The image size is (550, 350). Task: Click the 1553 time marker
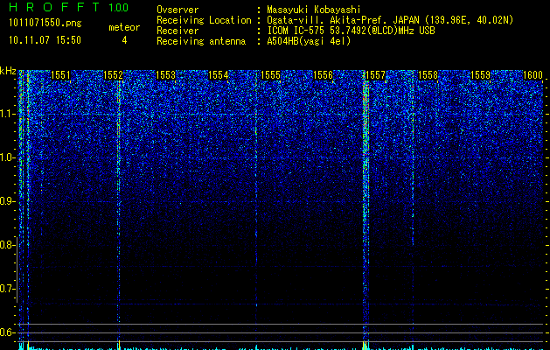(x=165, y=75)
